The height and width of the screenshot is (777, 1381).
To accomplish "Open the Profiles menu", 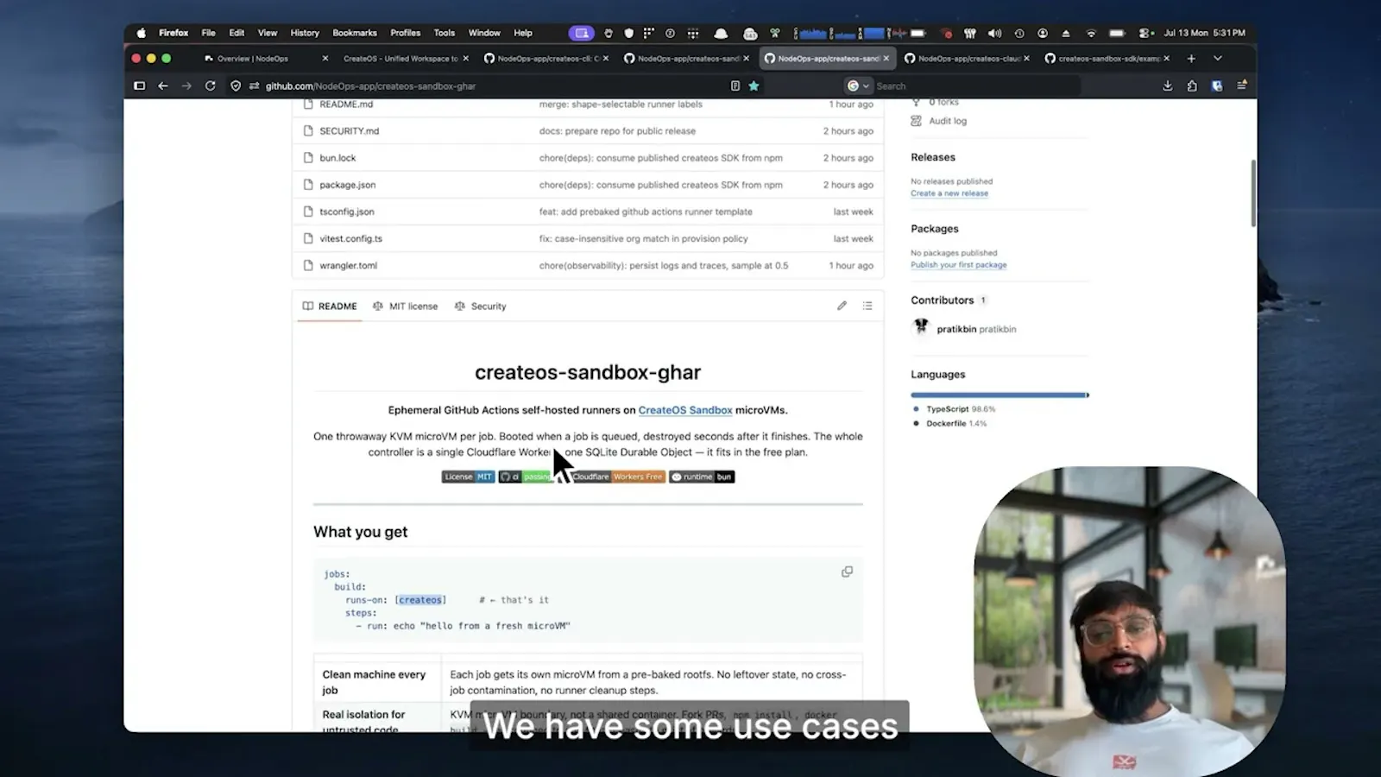I will pos(405,33).
